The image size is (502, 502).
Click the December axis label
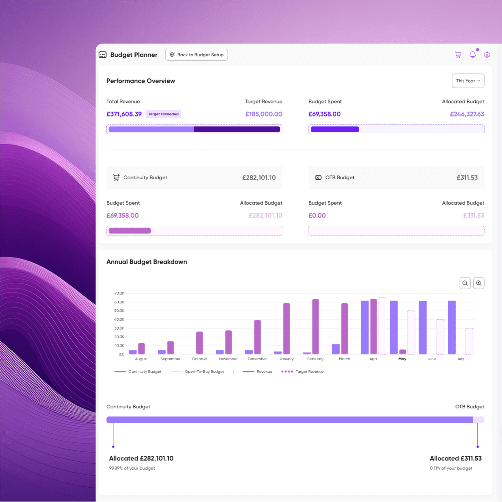point(257,359)
